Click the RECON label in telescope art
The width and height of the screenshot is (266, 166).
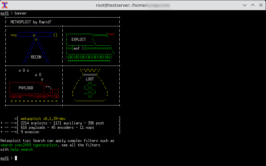(36, 57)
